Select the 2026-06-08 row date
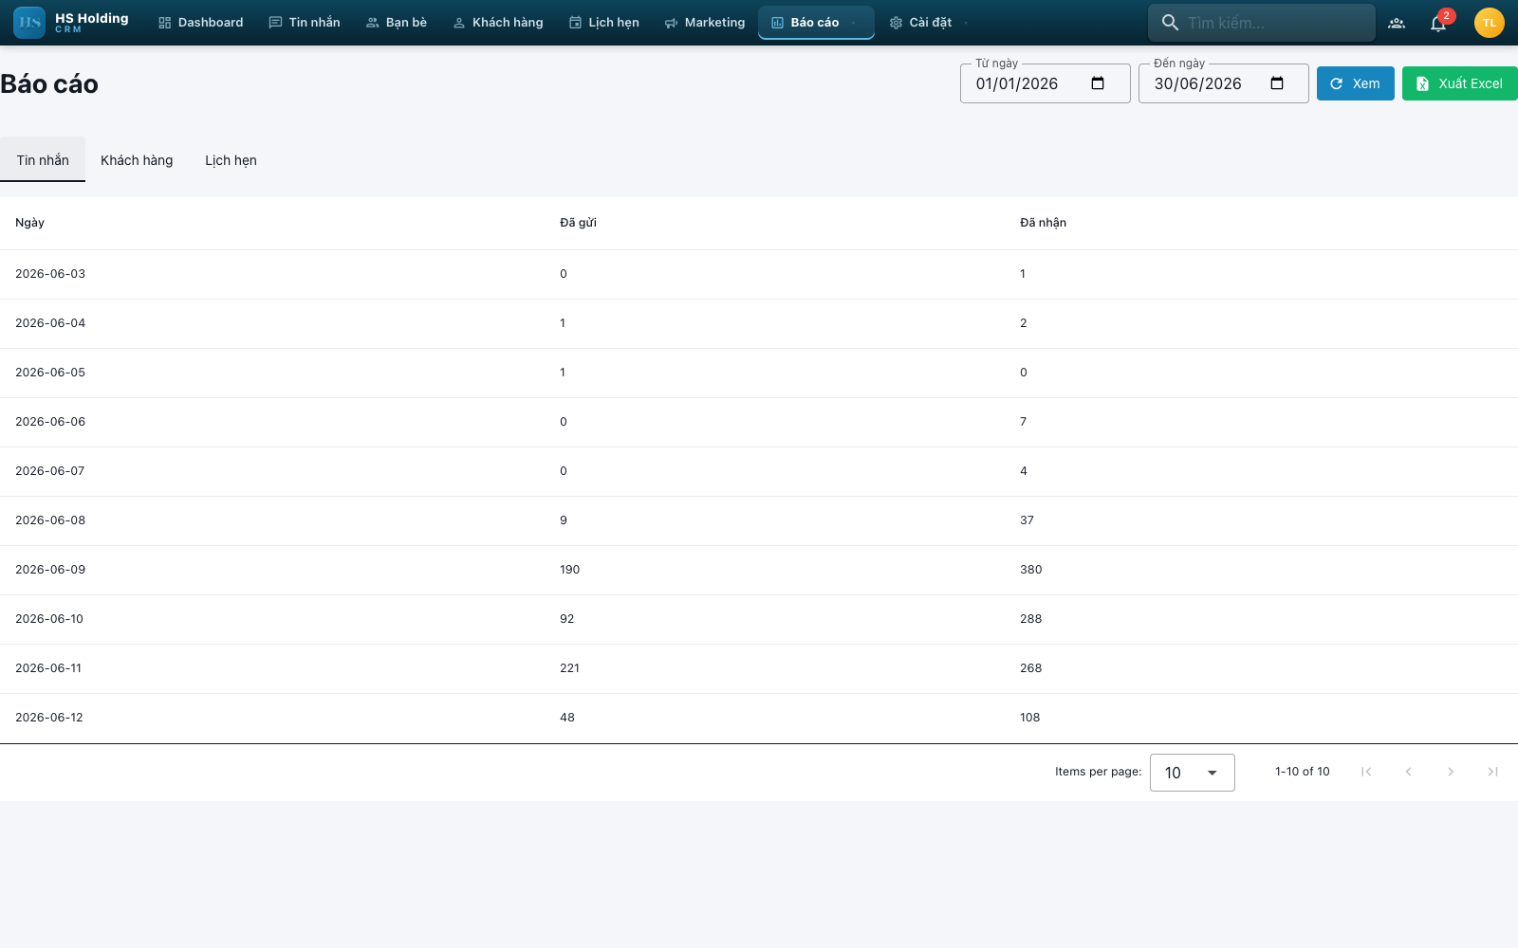Viewport: 1518px width, 948px height. 50,520
